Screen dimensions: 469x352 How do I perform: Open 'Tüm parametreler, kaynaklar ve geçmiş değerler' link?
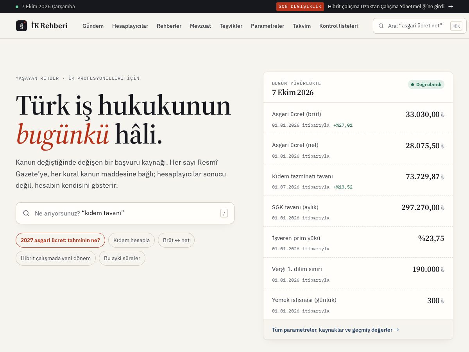point(335,330)
